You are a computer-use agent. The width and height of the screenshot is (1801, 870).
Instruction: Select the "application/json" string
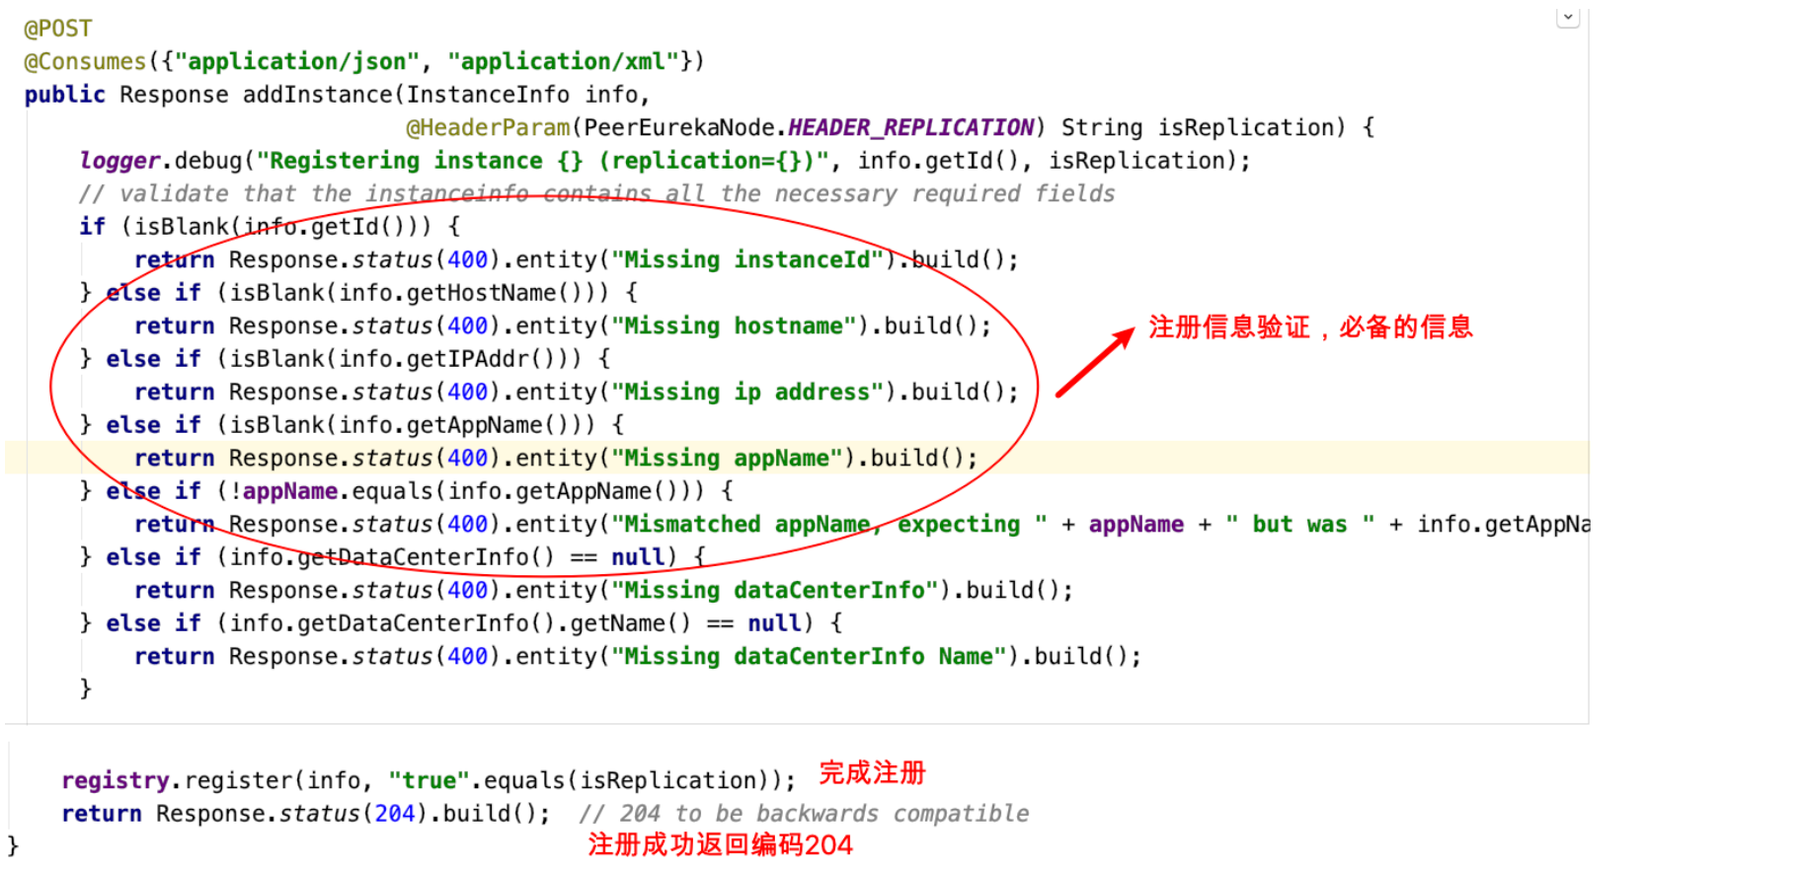point(297,61)
